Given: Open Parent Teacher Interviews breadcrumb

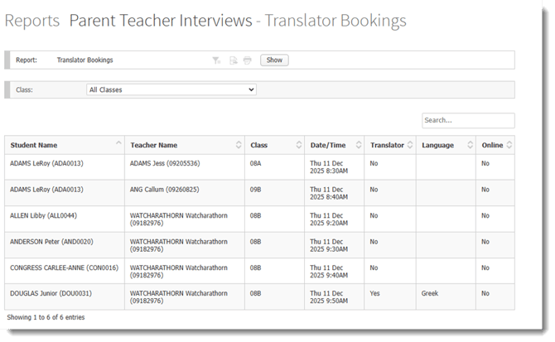Looking at the screenshot, I should [160, 21].
